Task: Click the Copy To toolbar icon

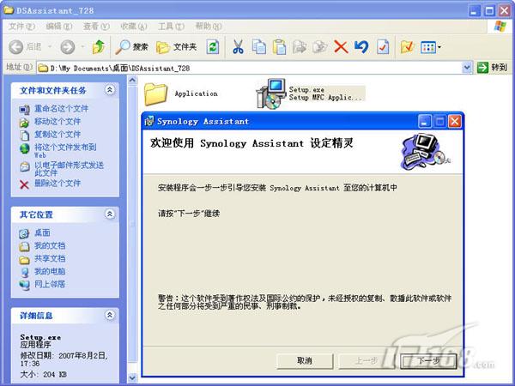Action: pyautogui.click(x=320, y=47)
